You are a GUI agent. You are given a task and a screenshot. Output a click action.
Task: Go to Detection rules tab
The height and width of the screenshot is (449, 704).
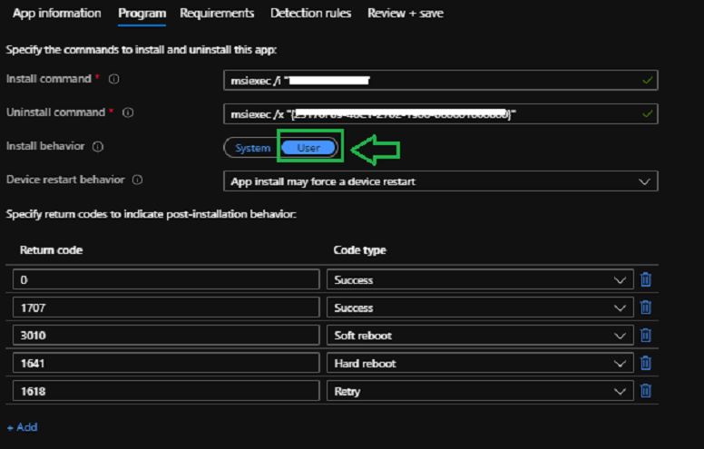[310, 14]
